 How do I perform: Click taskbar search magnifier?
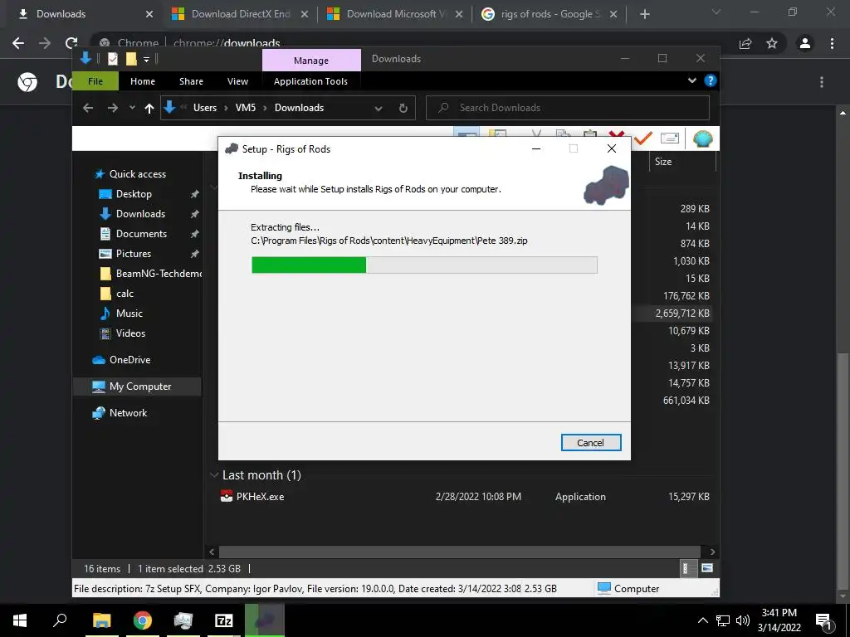coord(60,620)
